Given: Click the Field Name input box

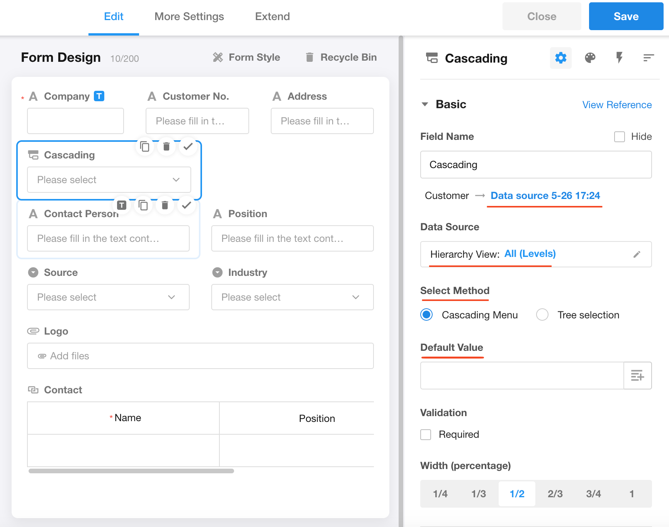Looking at the screenshot, I should (x=536, y=165).
